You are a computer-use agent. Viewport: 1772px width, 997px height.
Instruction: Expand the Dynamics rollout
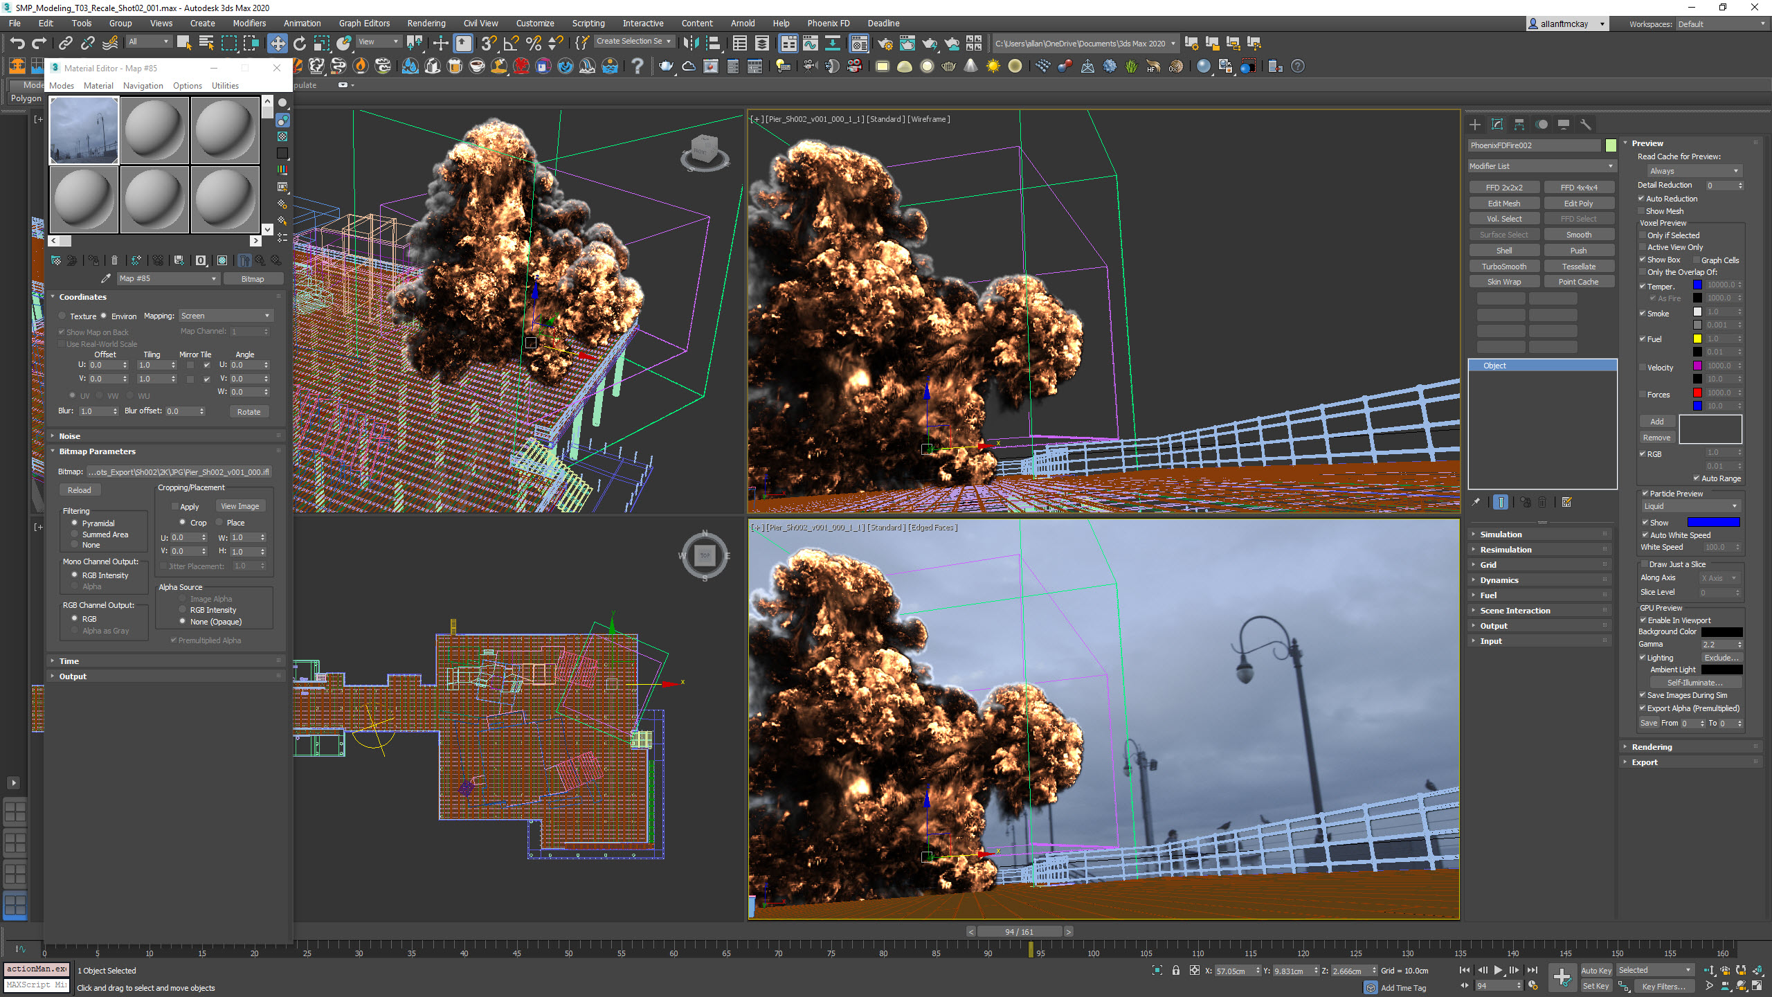tap(1541, 580)
